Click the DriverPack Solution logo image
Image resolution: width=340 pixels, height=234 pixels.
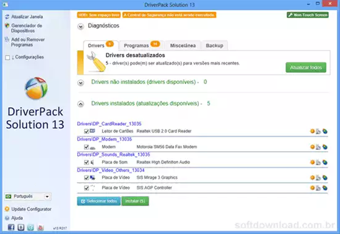click(36, 88)
